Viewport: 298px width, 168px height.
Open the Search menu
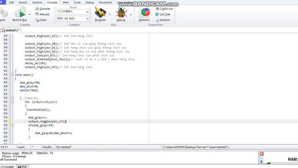pyautogui.click(x=23, y=2)
